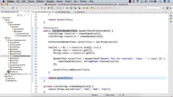Click the Smart Insert status bar entry
Image resolution: width=173 pixels, height=97 pixels.
tap(110, 95)
